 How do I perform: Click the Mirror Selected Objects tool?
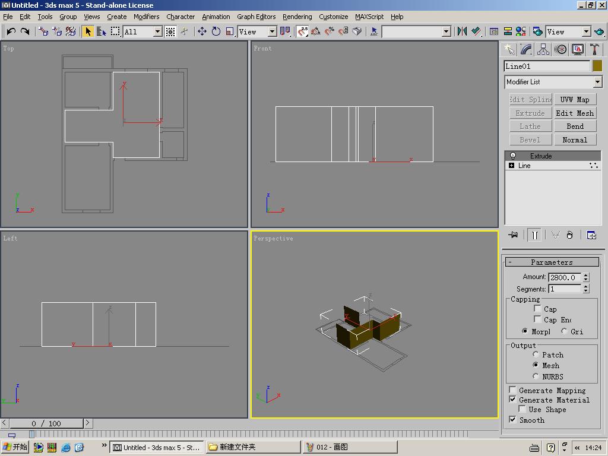click(462, 31)
